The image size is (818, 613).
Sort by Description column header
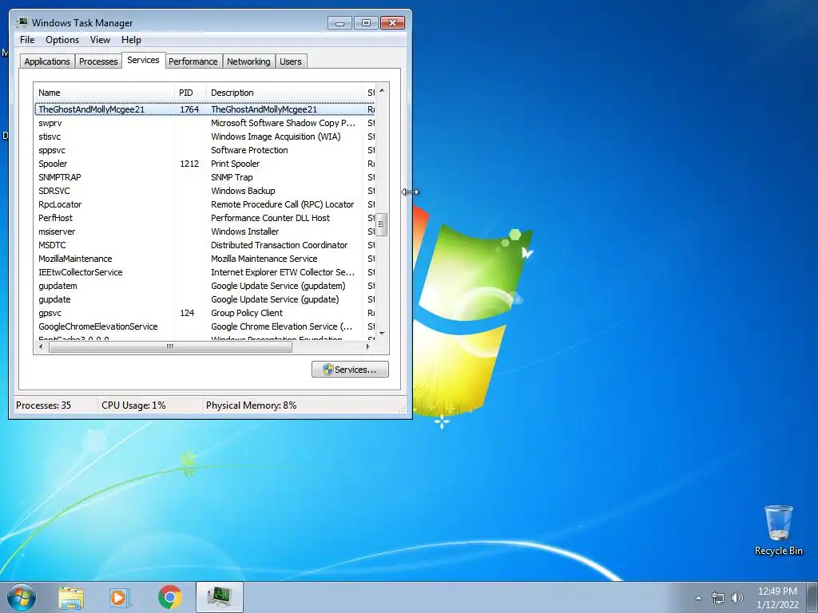pos(284,93)
